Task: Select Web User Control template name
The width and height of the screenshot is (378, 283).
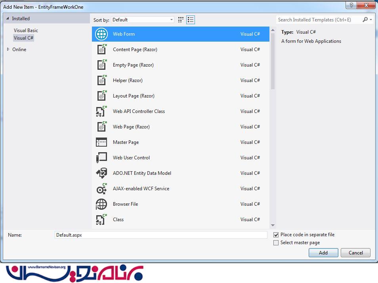Action: click(131, 158)
